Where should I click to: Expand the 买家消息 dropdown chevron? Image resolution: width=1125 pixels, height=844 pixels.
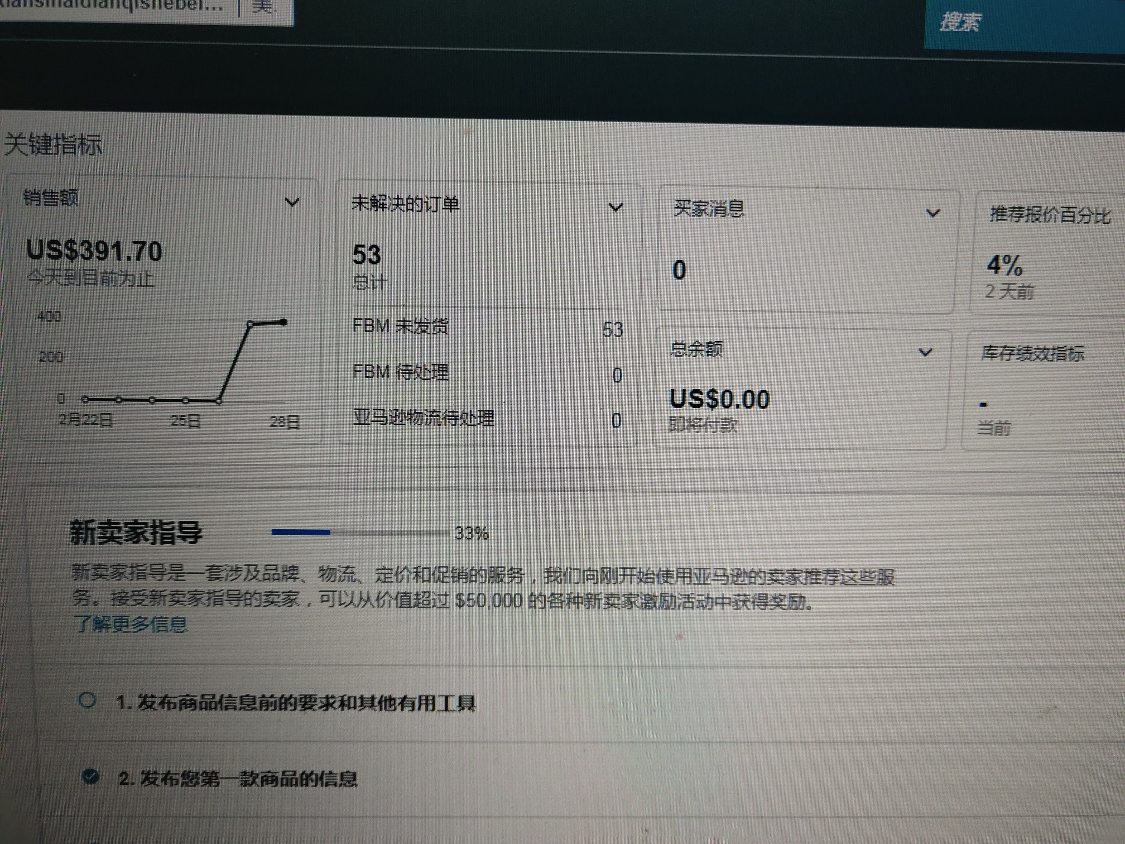point(933,213)
